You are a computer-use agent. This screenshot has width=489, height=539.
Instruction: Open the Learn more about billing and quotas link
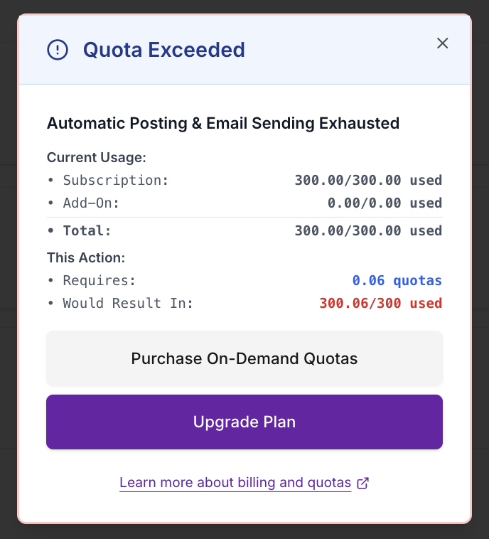235,484
